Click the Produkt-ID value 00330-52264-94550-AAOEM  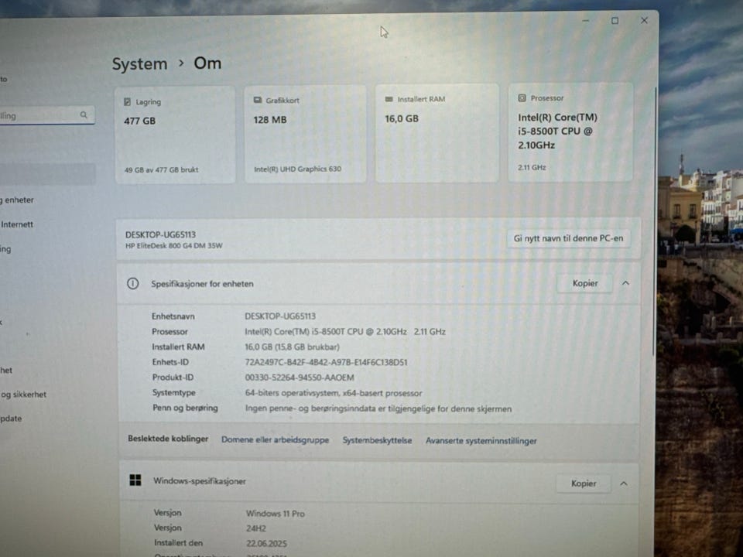click(300, 378)
